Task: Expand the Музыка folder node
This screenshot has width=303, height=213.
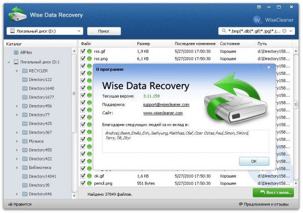Action: point(17,141)
